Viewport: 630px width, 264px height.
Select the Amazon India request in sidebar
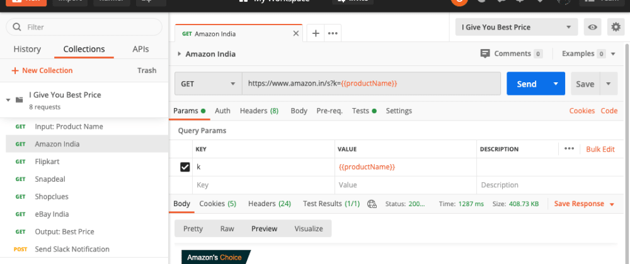click(87, 144)
